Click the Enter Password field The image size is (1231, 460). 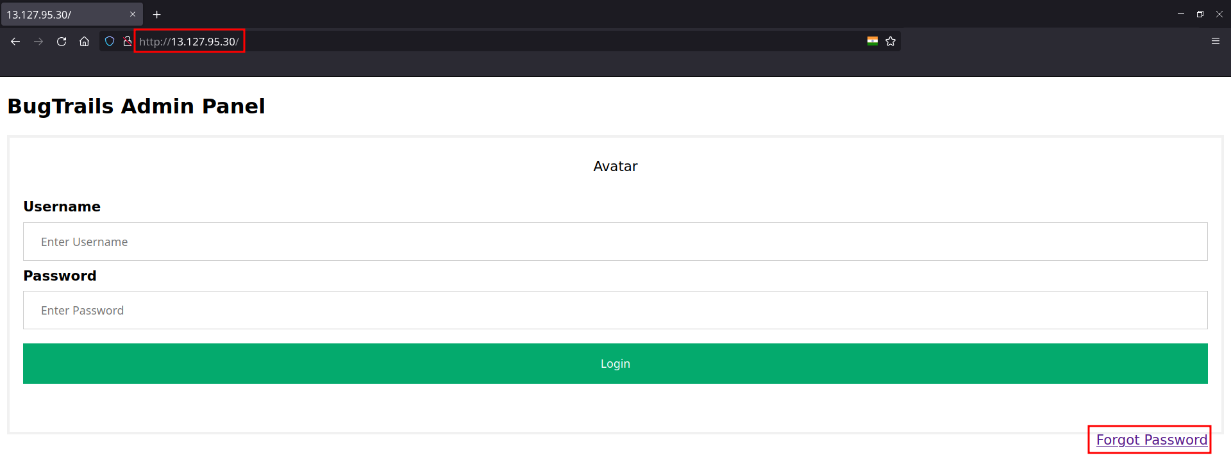615,310
